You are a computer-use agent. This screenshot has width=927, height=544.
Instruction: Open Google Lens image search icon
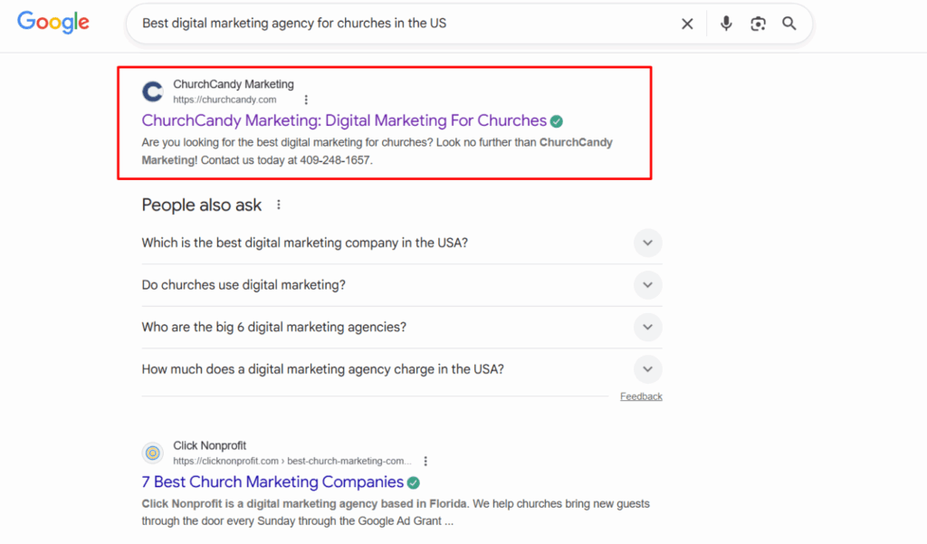pos(758,24)
